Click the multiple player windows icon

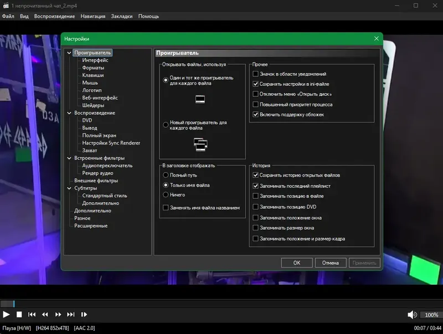click(x=200, y=145)
